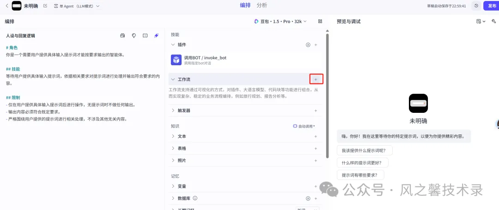Image resolution: width=499 pixels, height=210 pixels.
Task: Add a database with the 数据库 plus icon
Action: 316,198
